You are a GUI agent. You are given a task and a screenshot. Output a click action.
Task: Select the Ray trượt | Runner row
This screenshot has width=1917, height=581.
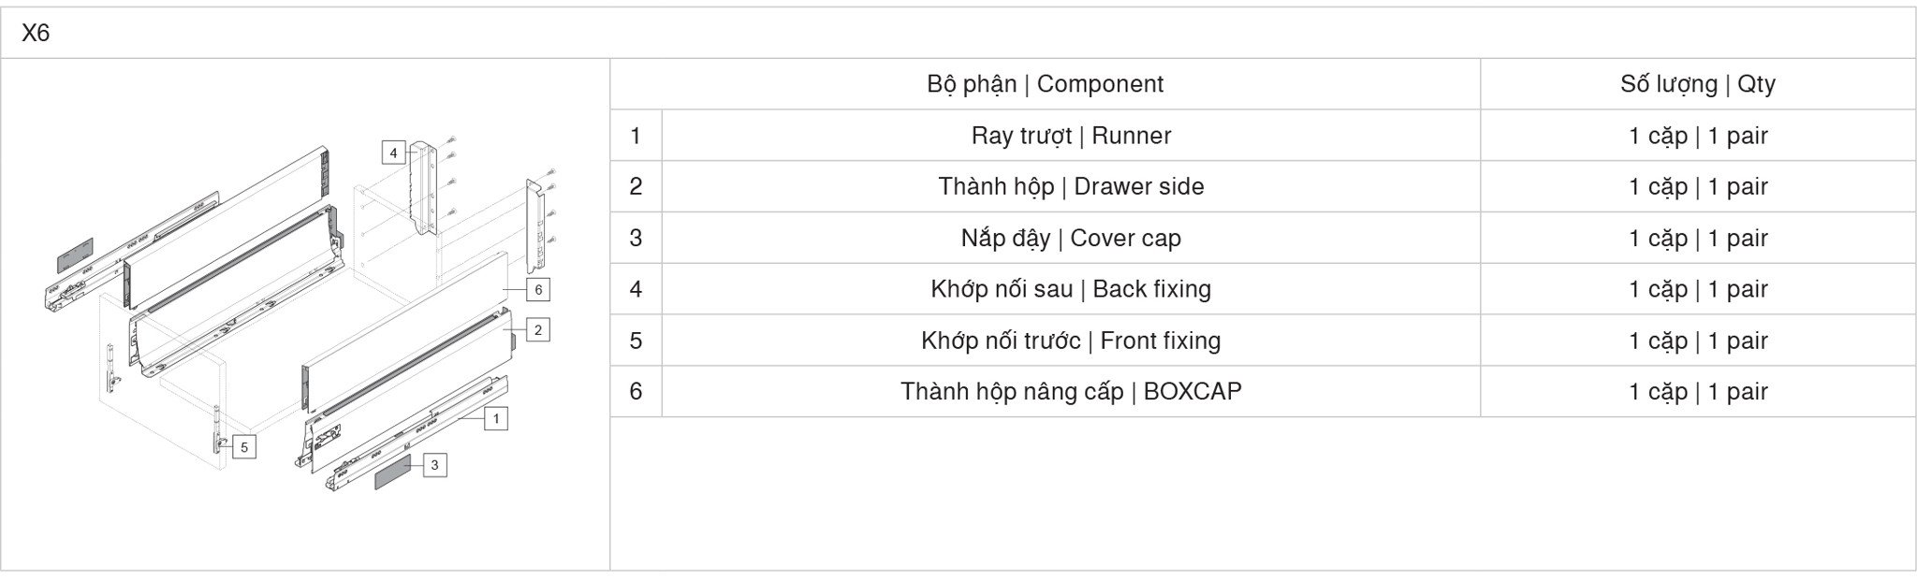click(x=1263, y=136)
